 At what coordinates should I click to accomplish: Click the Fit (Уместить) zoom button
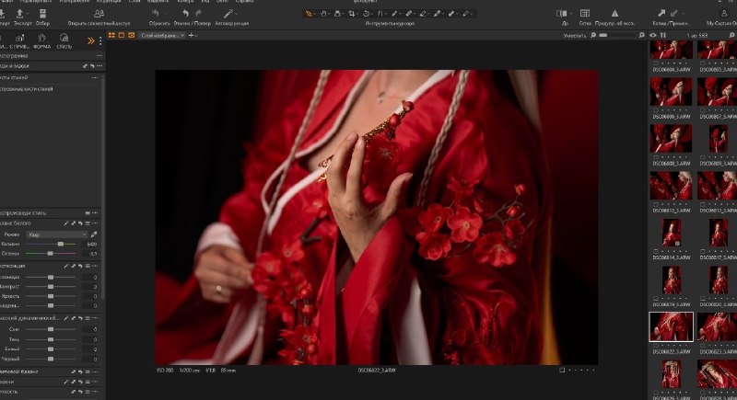pos(574,35)
